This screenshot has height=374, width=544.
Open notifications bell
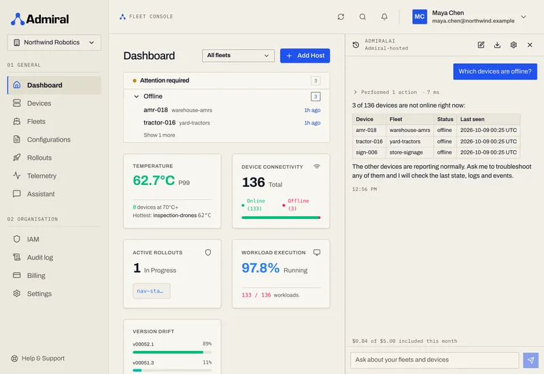384,16
